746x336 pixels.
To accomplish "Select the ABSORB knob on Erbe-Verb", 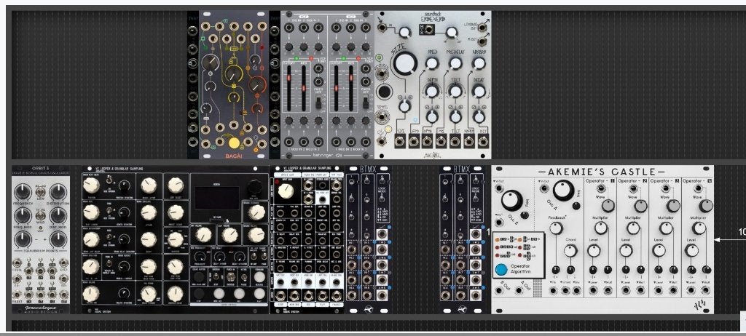I will pos(479,63).
